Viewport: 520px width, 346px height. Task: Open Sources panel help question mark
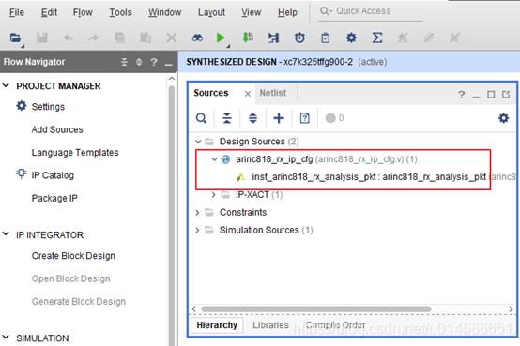pyautogui.click(x=461, y=95)
